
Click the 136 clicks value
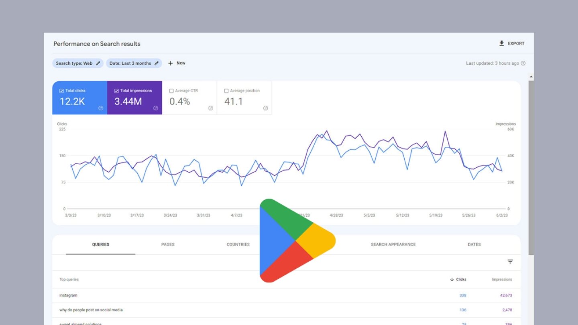[x=463, y=310]
